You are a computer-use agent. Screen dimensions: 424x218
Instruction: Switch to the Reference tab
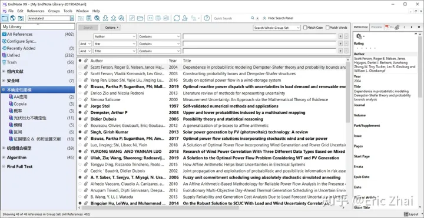[x=361, y=27]
